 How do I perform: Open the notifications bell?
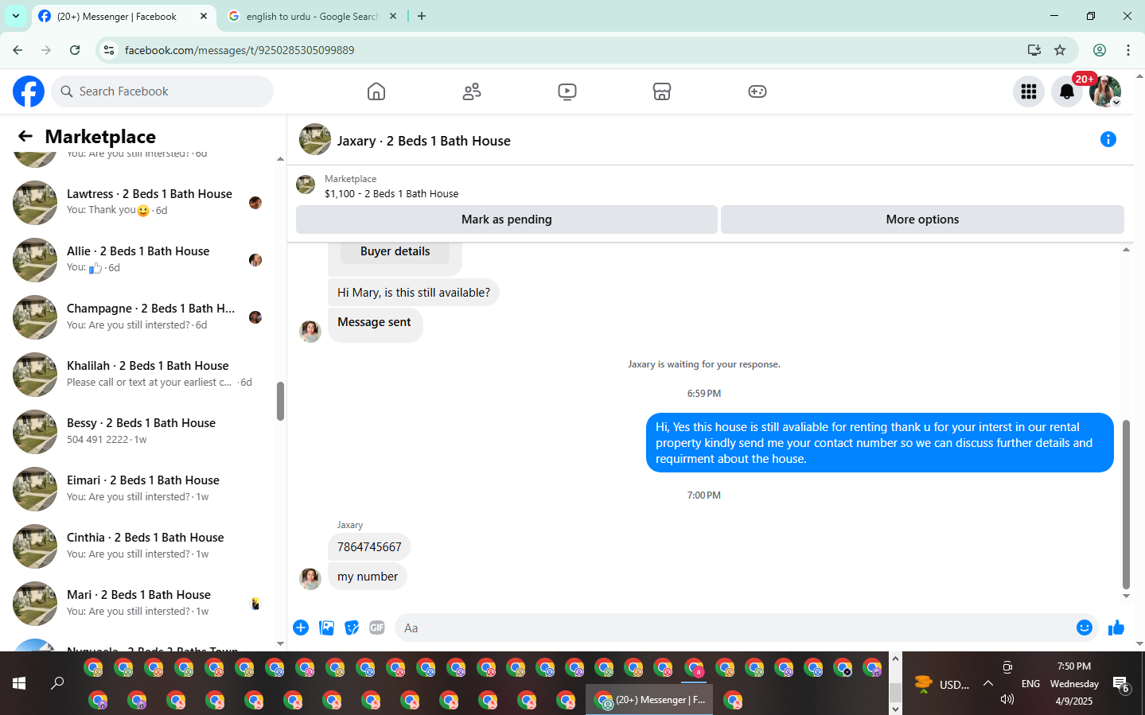(x=1067, y=91)
